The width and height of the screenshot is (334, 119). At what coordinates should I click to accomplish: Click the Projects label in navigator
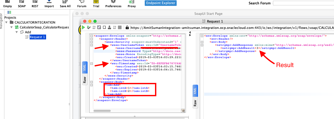coord(10,17)
